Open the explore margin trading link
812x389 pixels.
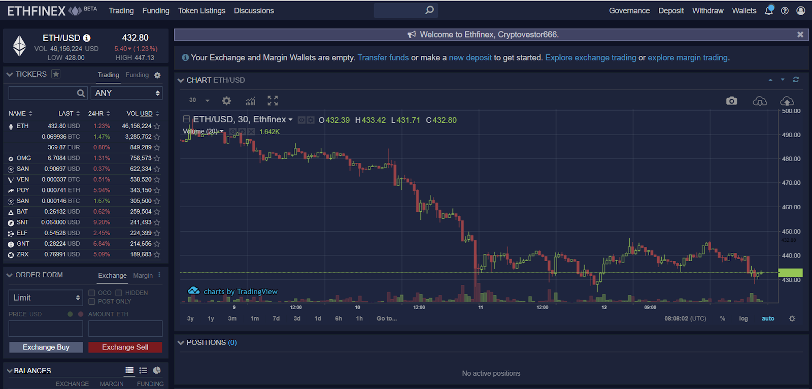tap(688, 58)
